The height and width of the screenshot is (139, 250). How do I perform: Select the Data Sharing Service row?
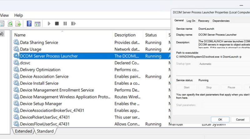coord(92,42)
